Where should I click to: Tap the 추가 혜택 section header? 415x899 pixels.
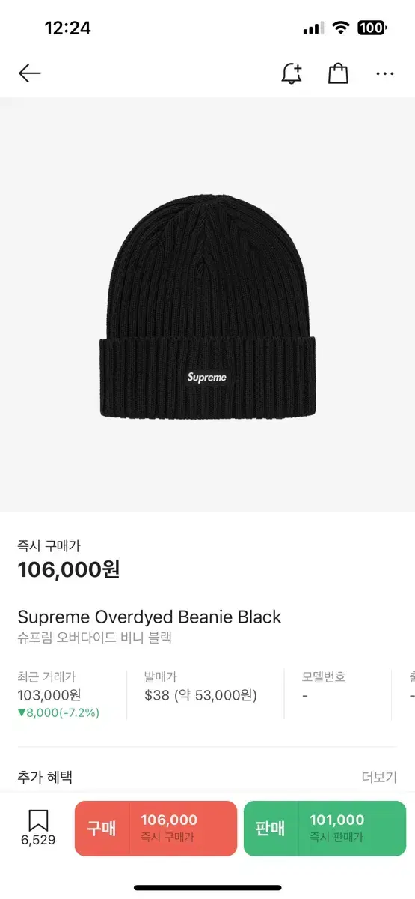[45, 777]
